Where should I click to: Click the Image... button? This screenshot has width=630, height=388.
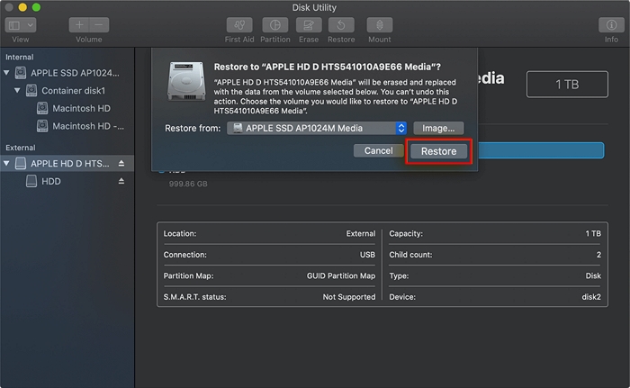click(x=438, y=129)
